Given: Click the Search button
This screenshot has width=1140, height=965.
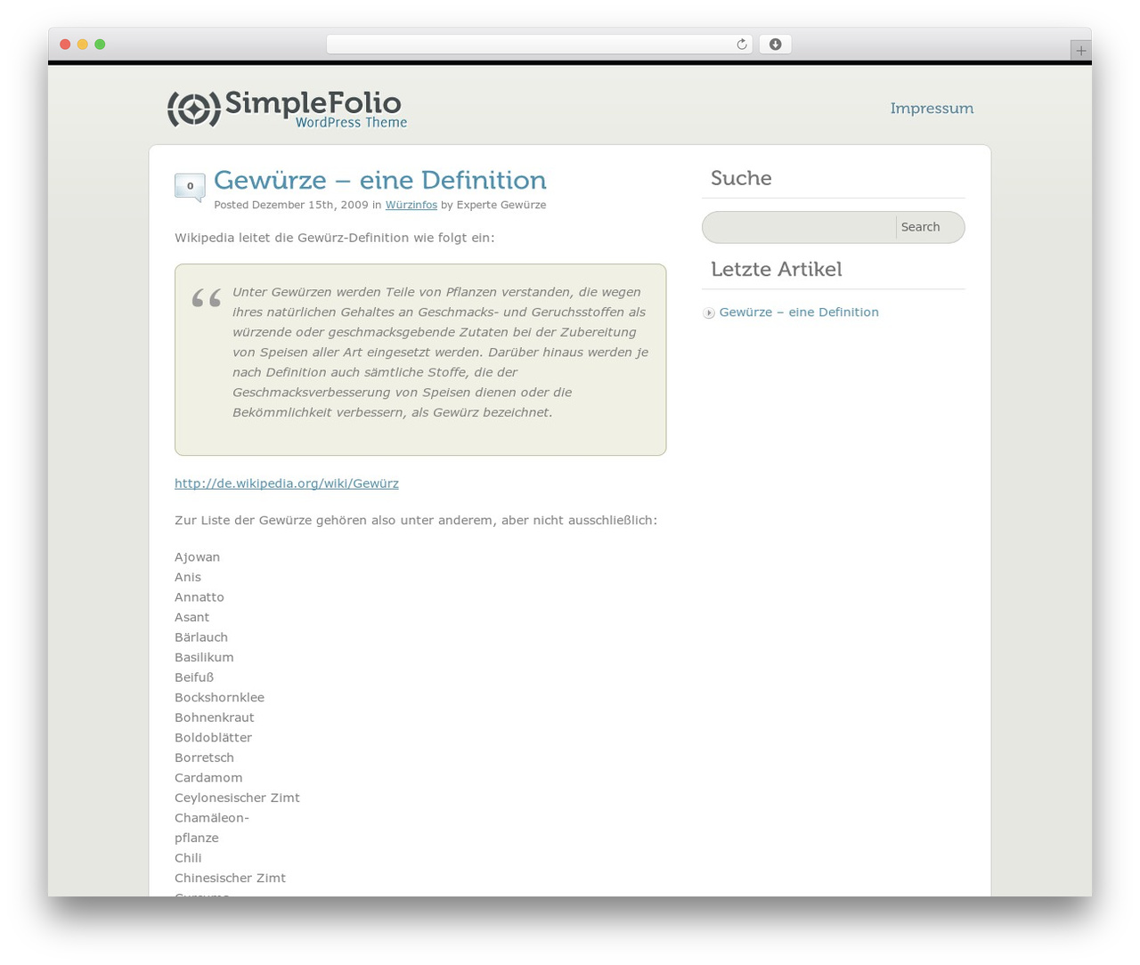Looking at the screenshot, I should (920, 227).
